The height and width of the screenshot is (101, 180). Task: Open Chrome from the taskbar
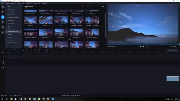[x=25, y=99]
